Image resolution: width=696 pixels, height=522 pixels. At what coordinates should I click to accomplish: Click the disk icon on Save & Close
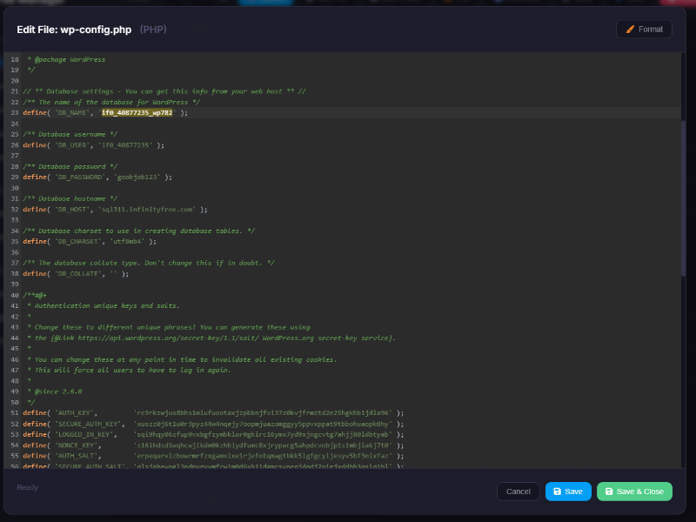tap(609, 492)
